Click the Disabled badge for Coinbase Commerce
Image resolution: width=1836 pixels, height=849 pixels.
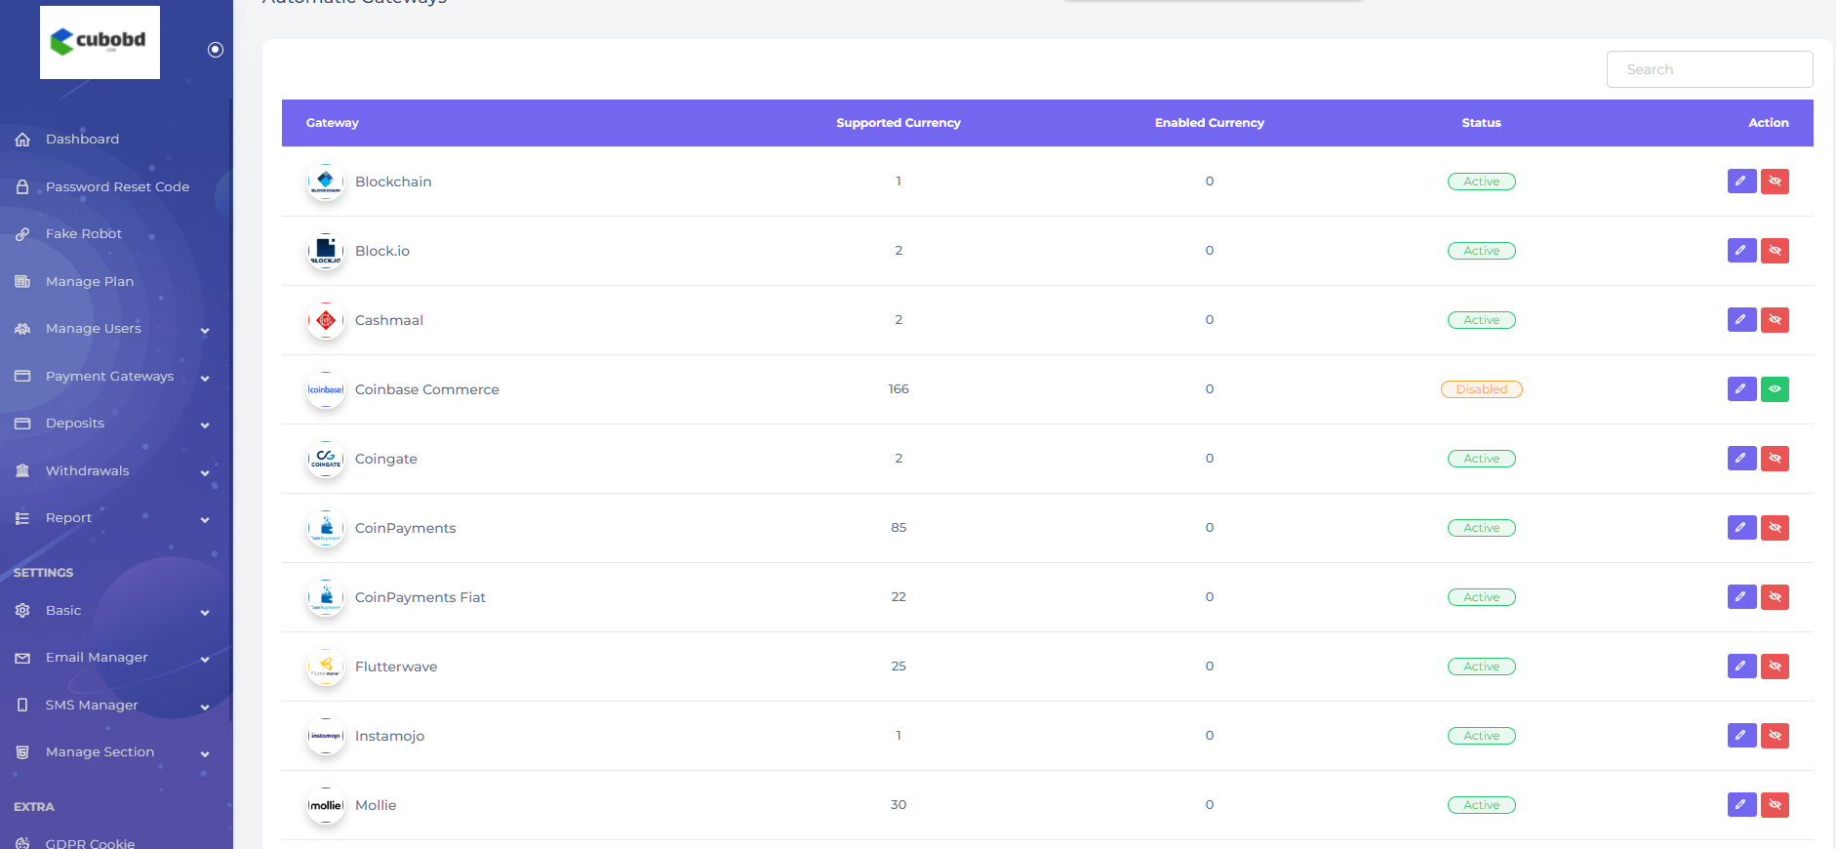point(1481,389)
